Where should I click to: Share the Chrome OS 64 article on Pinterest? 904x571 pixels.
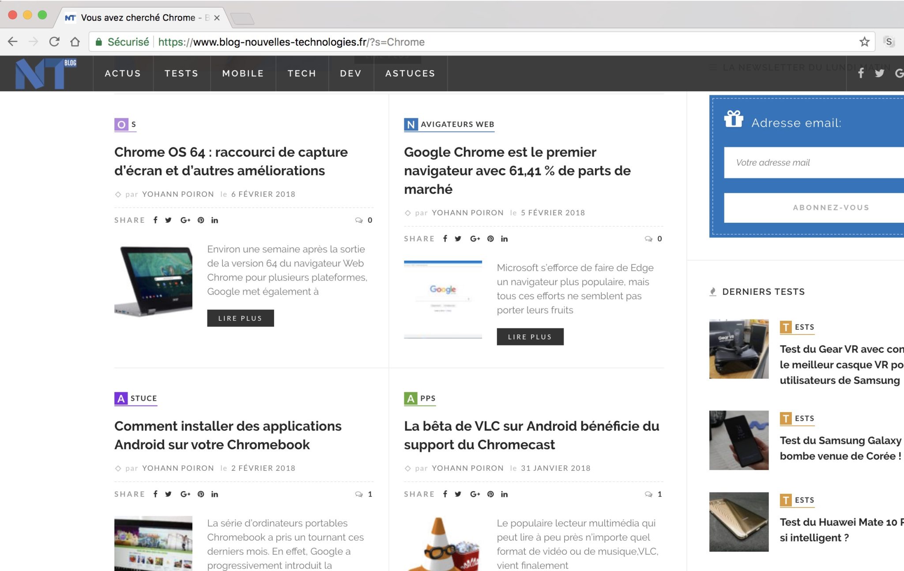click(x=201, y=220)
